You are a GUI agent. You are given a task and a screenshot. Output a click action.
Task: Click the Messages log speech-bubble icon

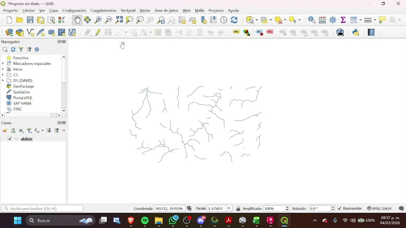pos(401,209)
